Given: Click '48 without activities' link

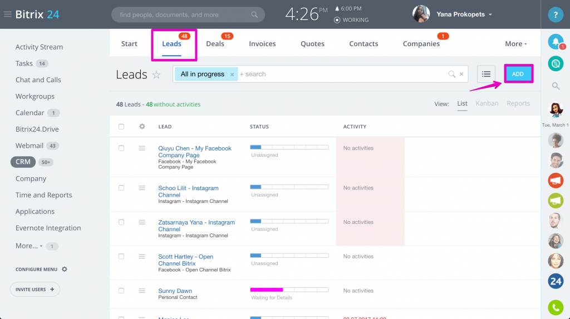Looking at the screenshot, I should (x=173, y=104).
